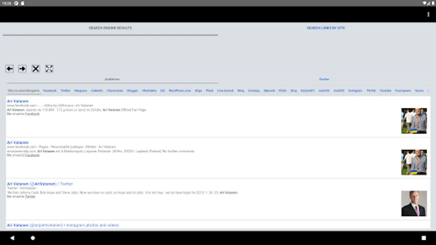The width and height of the screenshot is (436, 245).
Task: Open Ari Vatanen Twitter result title
Action: (x=40, y=184)
